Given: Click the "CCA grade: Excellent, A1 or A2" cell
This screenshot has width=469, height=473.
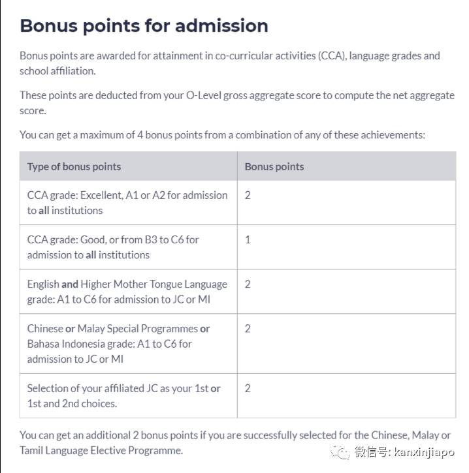Looking at the screenshot, I should (127, 202).
